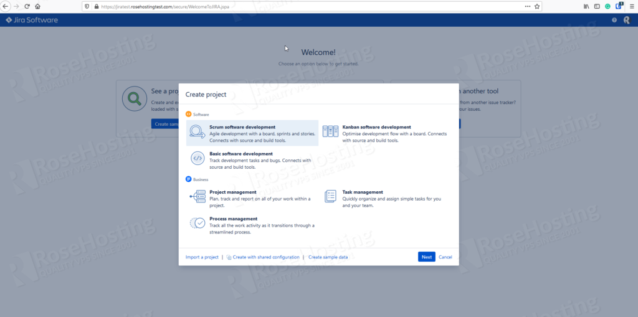Go to browser home page

point(38,6)
